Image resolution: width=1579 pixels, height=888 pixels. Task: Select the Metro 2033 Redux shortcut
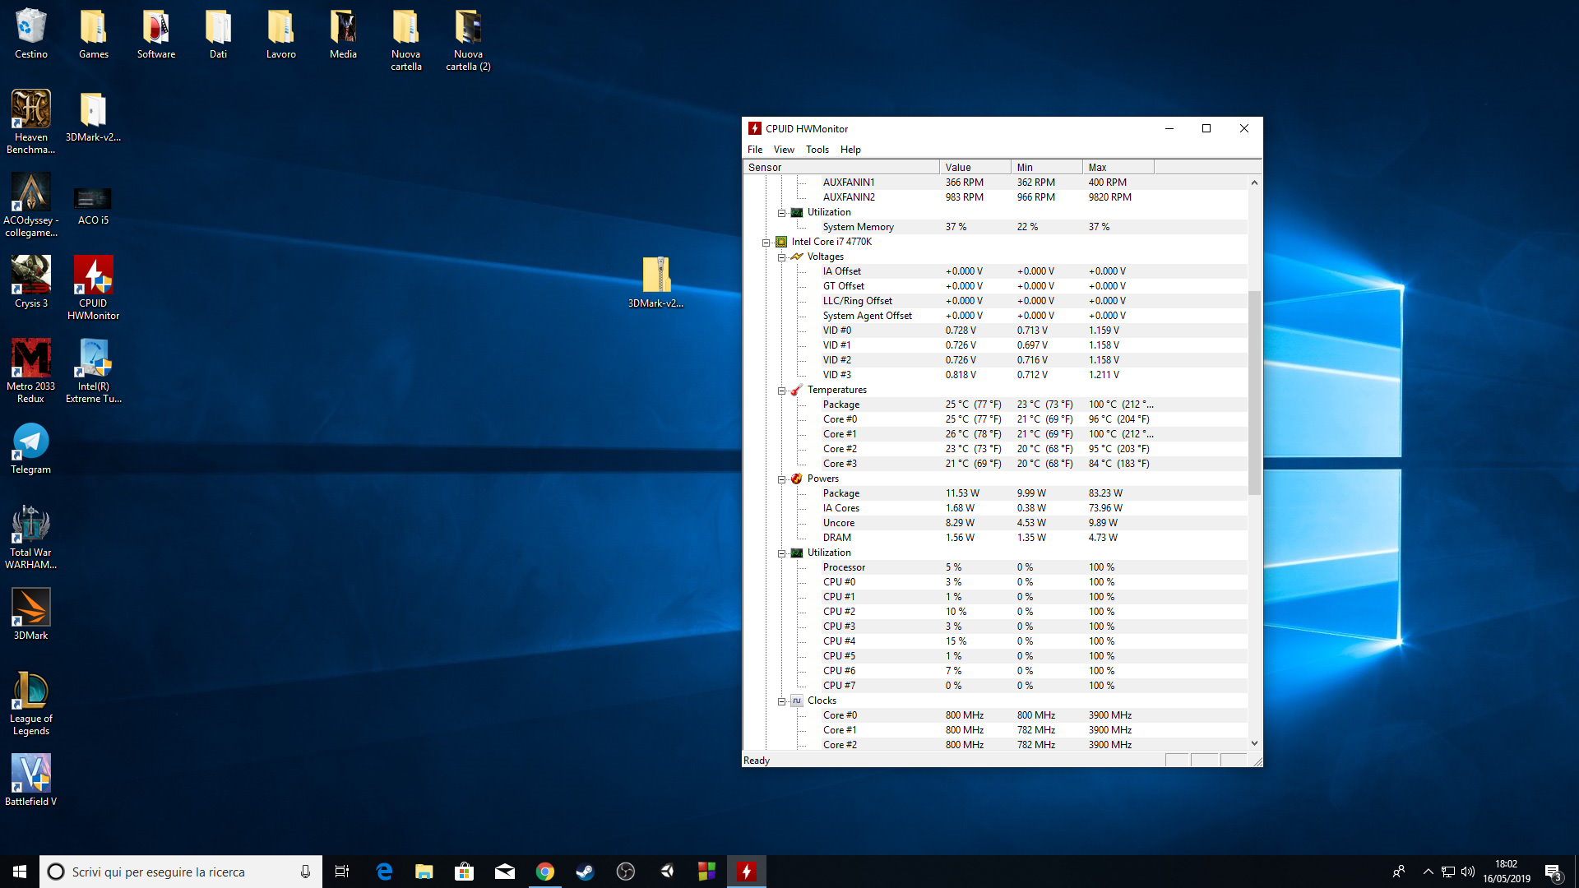coord(31,371)
